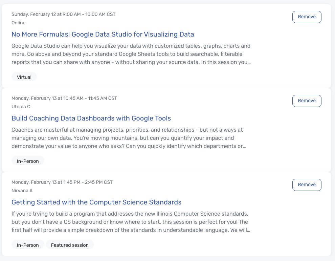Click the In-Person tag beside Featured session

click(x=28, y=245)
